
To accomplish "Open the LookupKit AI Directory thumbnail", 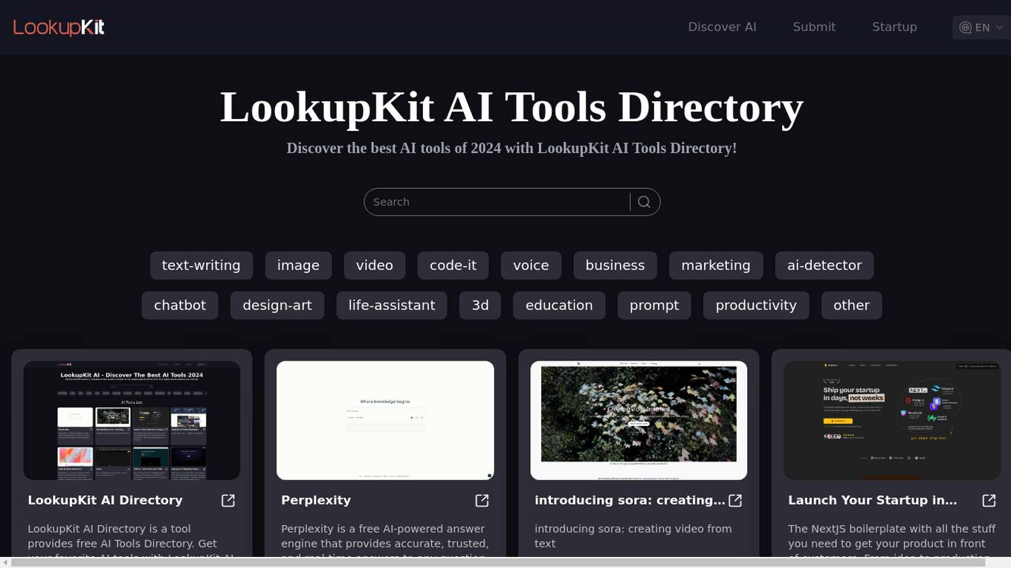I will [x=132, y=421].
